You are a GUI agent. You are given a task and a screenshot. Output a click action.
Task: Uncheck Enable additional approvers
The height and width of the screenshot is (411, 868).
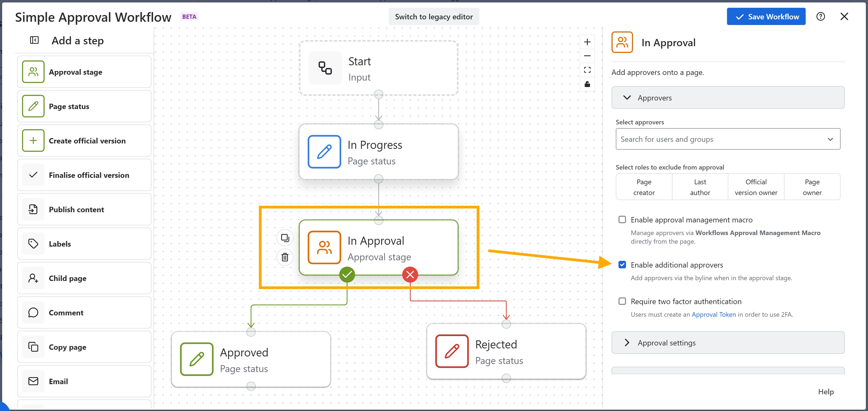pyautogui.click(x=622, y=265)
